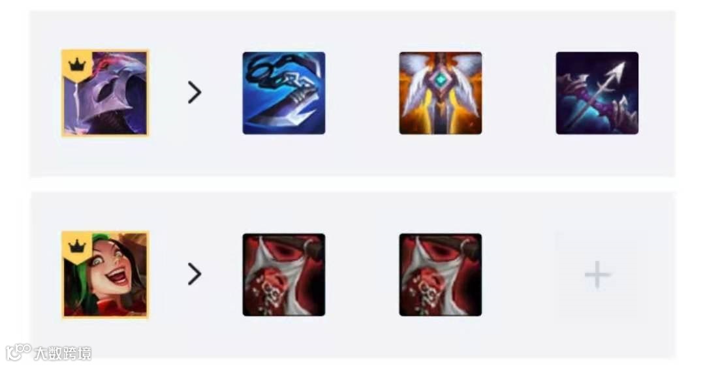This screenshot has height=366, width=705.
Task: Select the bottom champion build row card
Action: pos(352,275)
